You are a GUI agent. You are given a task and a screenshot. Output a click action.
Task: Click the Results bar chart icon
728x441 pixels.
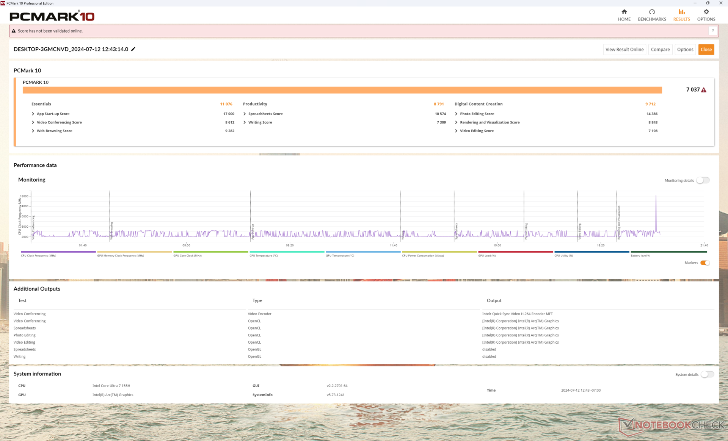point(681,12)
